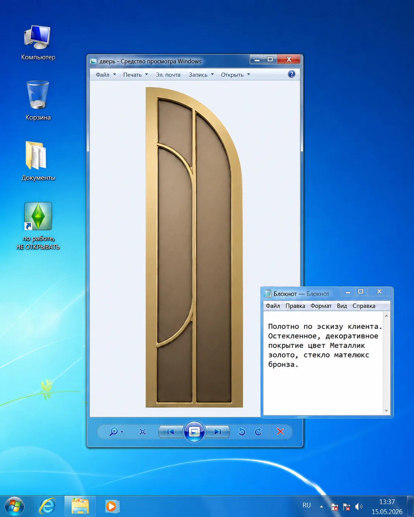Delete the image with the red X

coord(280,431)
